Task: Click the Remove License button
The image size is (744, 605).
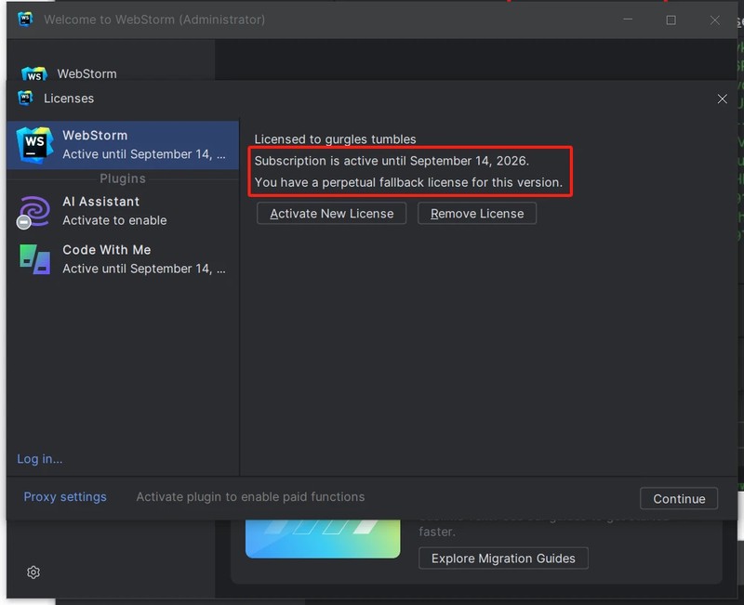Action: [476, 214]
